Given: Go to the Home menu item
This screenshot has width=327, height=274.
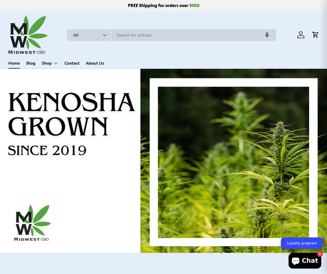Looking at the screenshot, I should point(14,63).
